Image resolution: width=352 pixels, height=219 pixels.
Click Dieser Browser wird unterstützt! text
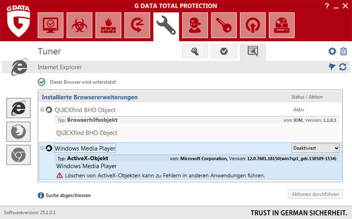[83, 82]
